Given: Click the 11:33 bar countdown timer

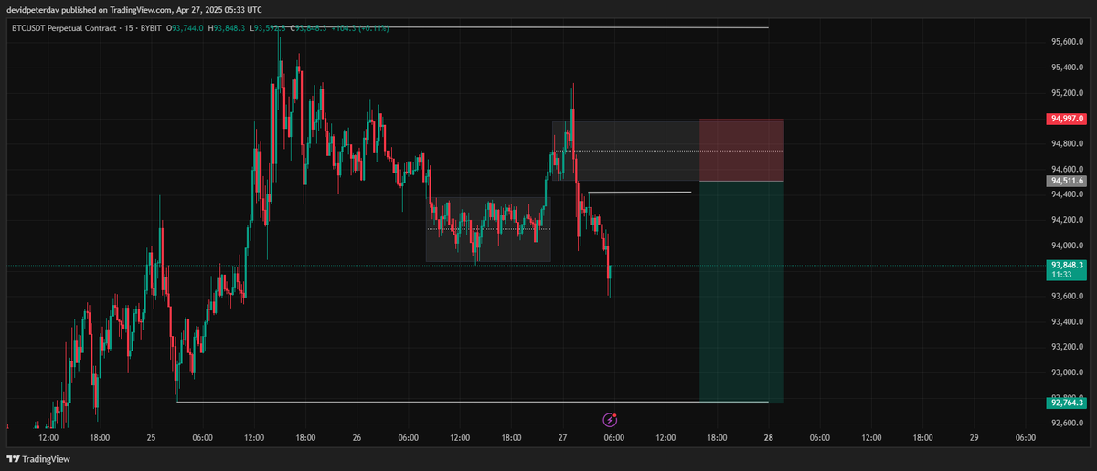Looking at the screenshot, I should 1062,274.
